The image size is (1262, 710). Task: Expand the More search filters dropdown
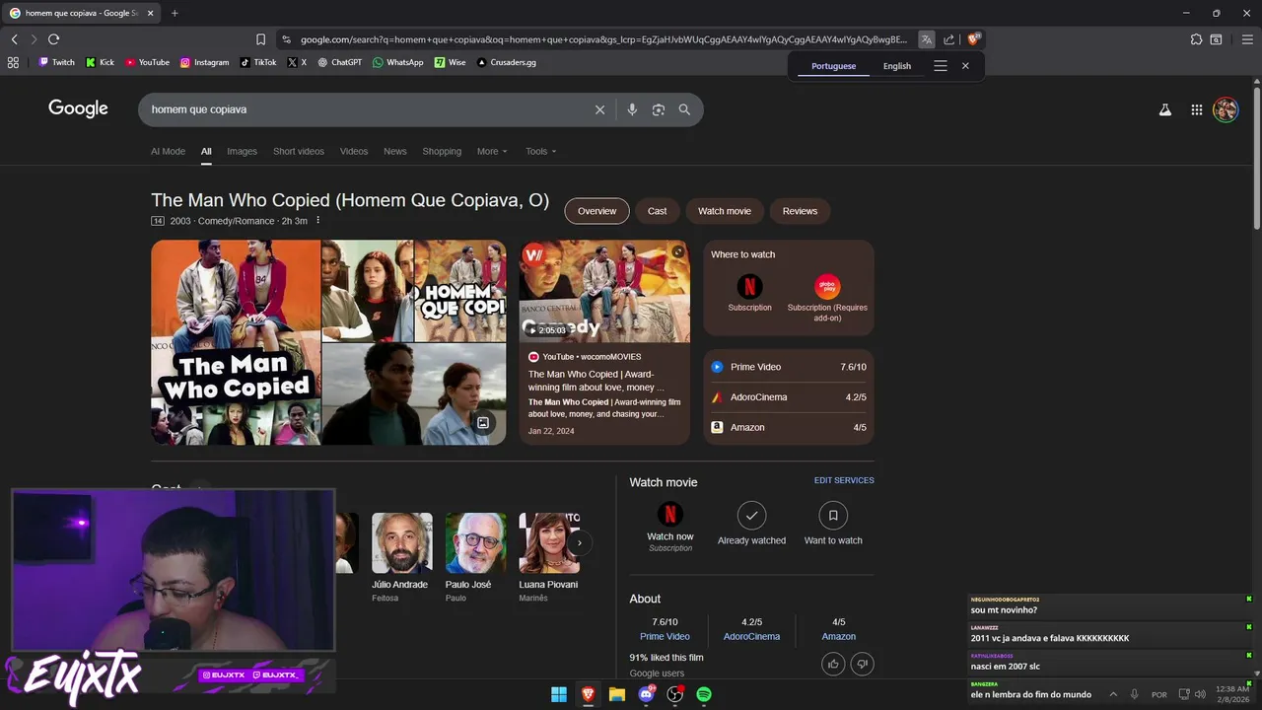pyautogui.click(x=492, y=151)
